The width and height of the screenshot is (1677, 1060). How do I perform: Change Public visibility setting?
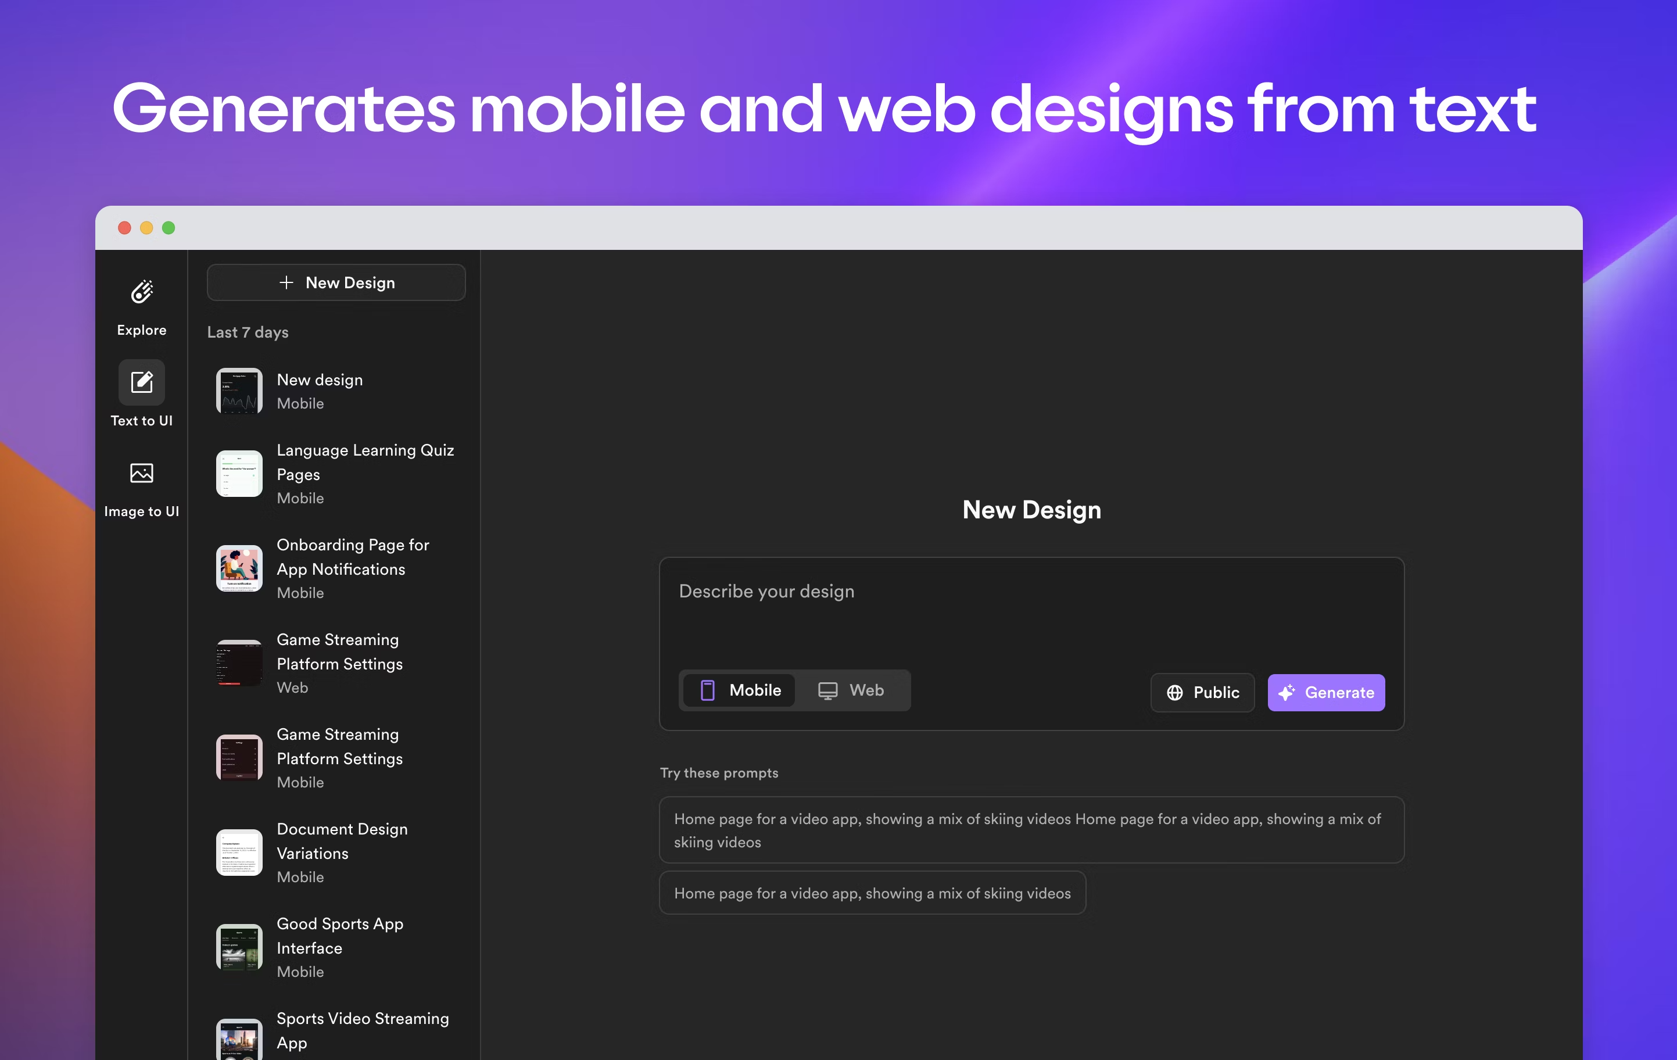coord(1202,692)
